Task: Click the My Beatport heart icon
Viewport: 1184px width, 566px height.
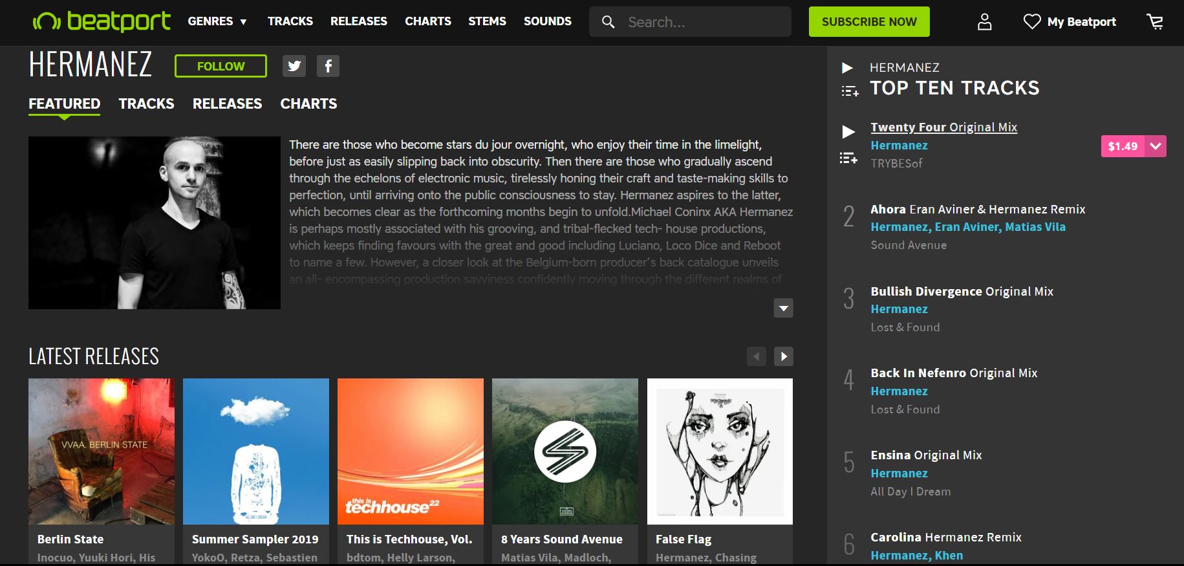Action: [1032, 21]
